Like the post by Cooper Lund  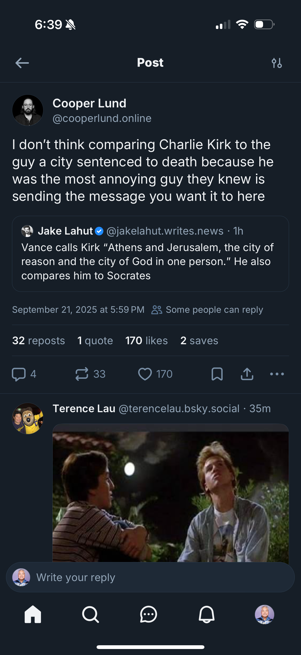[145, 374]
